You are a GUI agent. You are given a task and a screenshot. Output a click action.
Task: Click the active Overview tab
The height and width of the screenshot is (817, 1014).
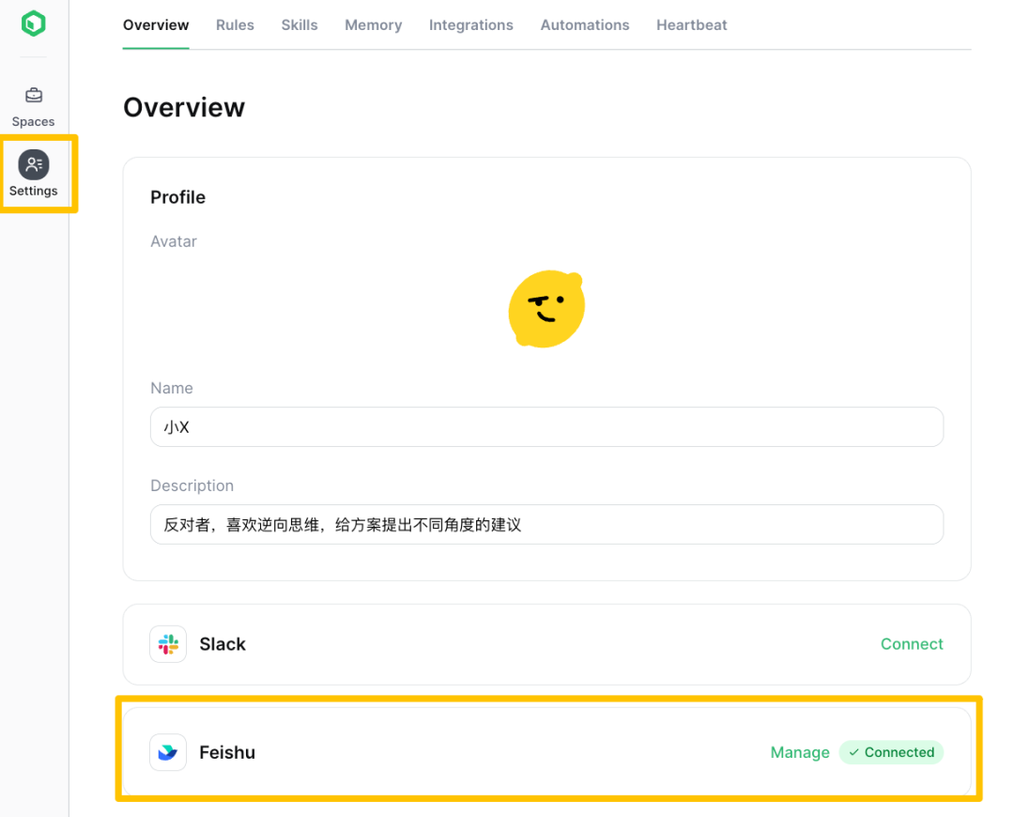tap(156, 25)
